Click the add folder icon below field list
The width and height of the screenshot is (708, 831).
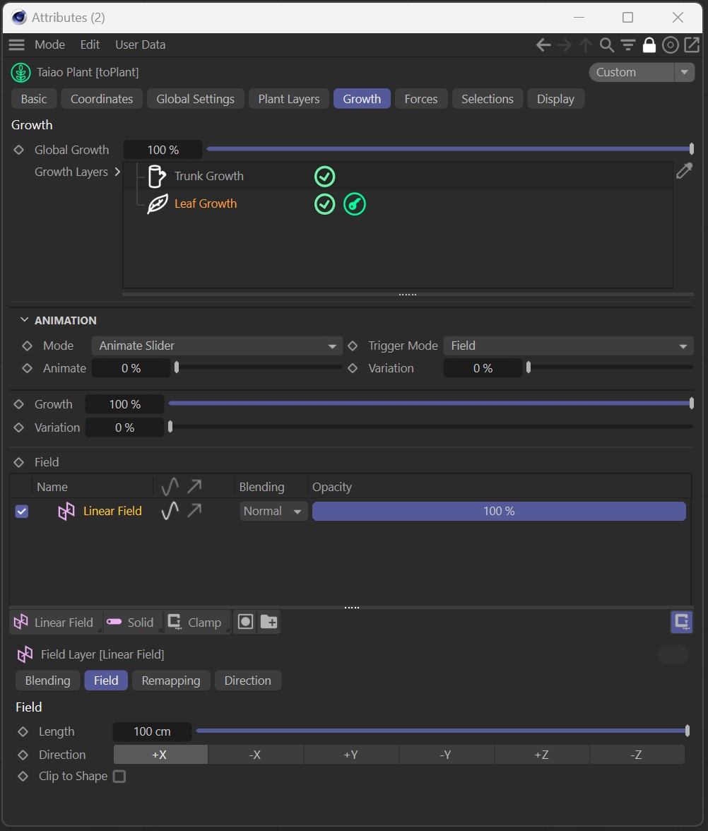269,622
